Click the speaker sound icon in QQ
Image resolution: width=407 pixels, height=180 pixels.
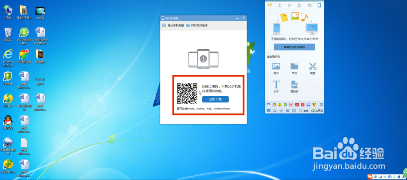pos(281,111)
